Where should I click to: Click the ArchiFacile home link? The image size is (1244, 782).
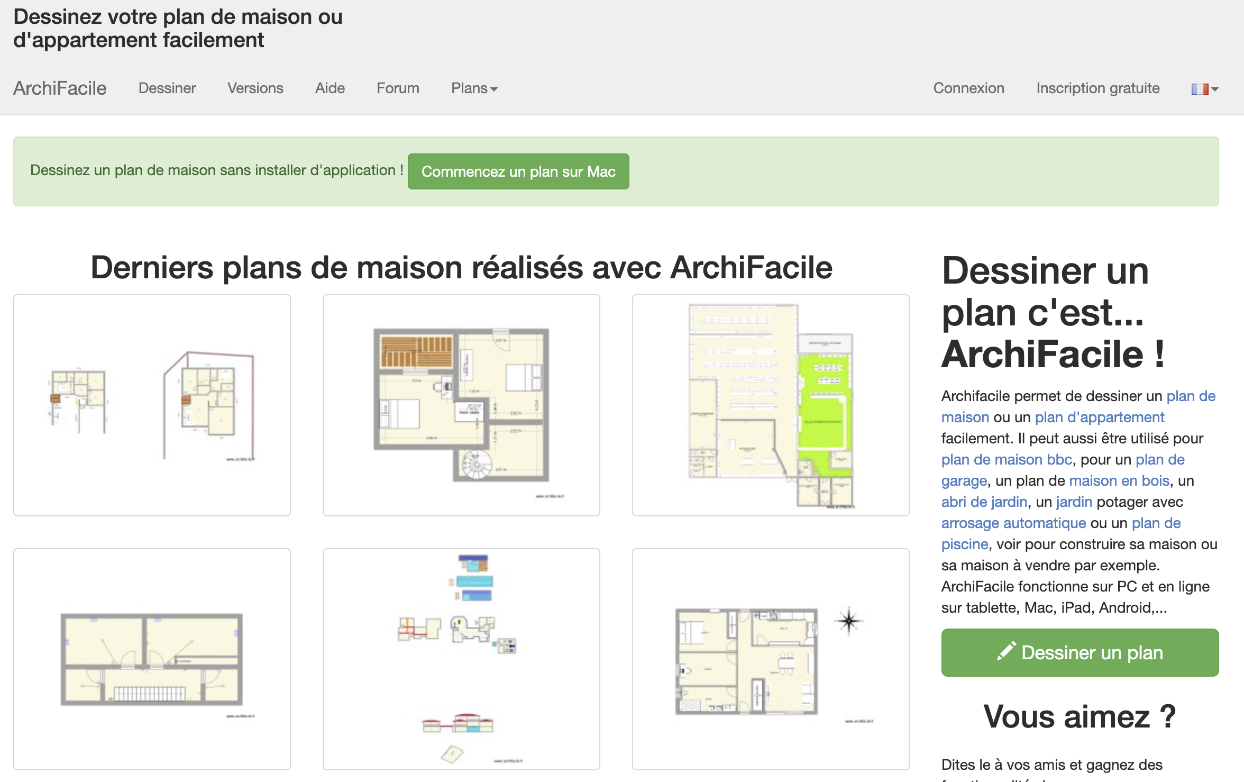pyautogui.click(x=60, y=88)
